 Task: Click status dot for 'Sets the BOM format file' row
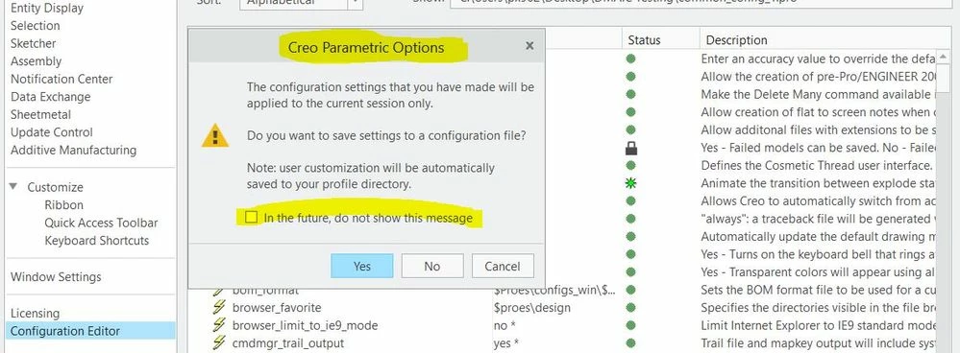click(x=630, y=290)
